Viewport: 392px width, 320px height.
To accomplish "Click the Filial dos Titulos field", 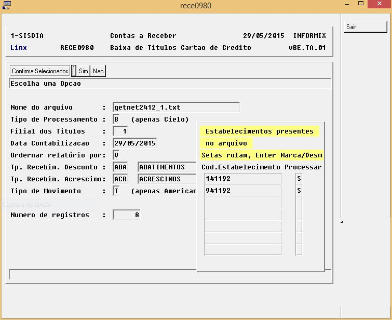I will (x=120, y=131).
